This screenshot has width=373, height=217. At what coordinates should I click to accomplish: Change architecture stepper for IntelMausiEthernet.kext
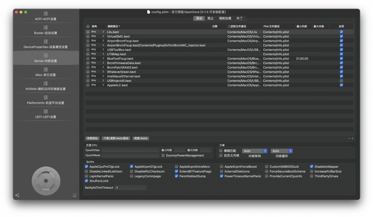[x=103, y=76]
